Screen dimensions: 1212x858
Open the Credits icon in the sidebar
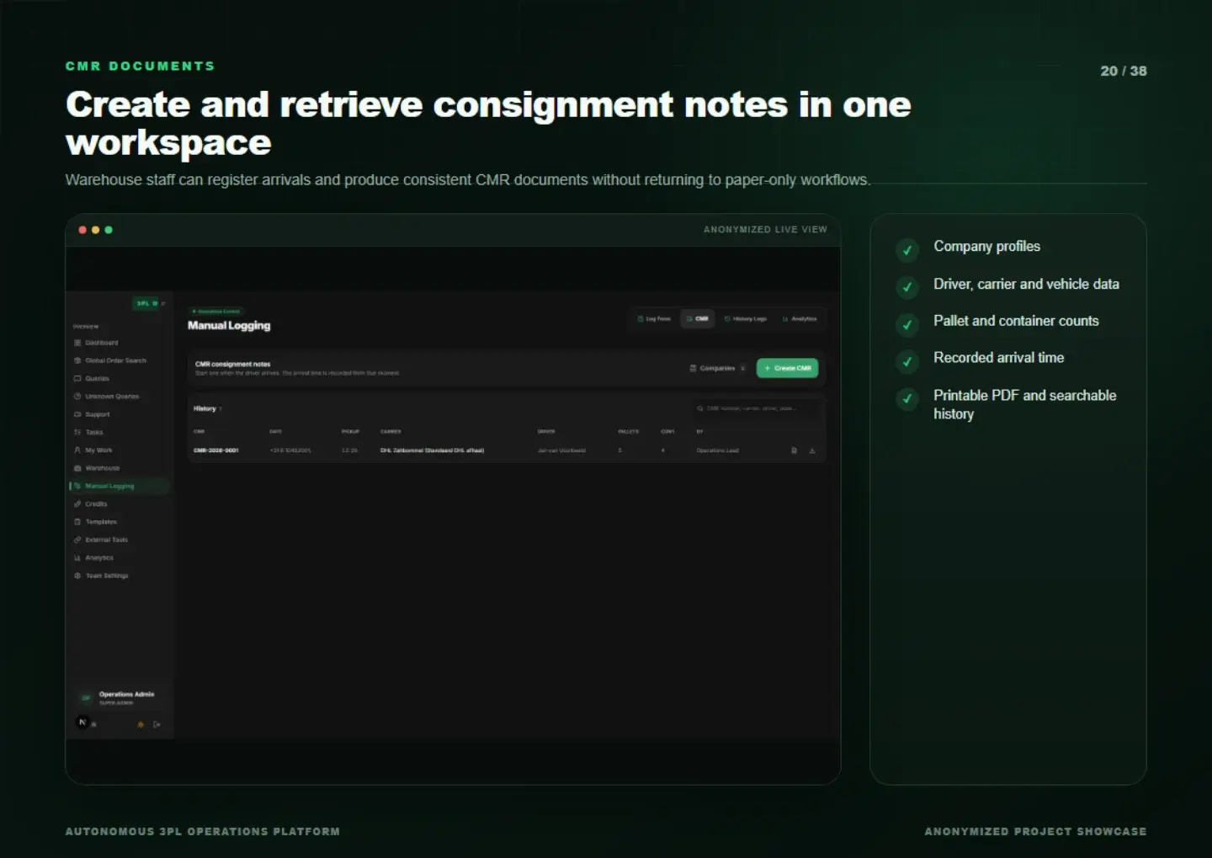pos(77,504)
